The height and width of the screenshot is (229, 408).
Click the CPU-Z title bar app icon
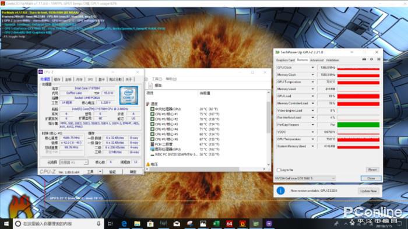pos(41,72)
